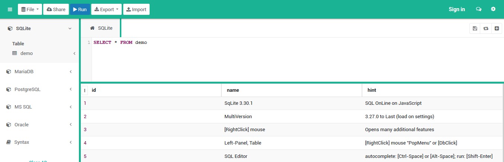This screenshot has width=504, height=162.
Task: Click hint 3.27.0 to Last
Action: pyautogui.click(x=433, y=116)
